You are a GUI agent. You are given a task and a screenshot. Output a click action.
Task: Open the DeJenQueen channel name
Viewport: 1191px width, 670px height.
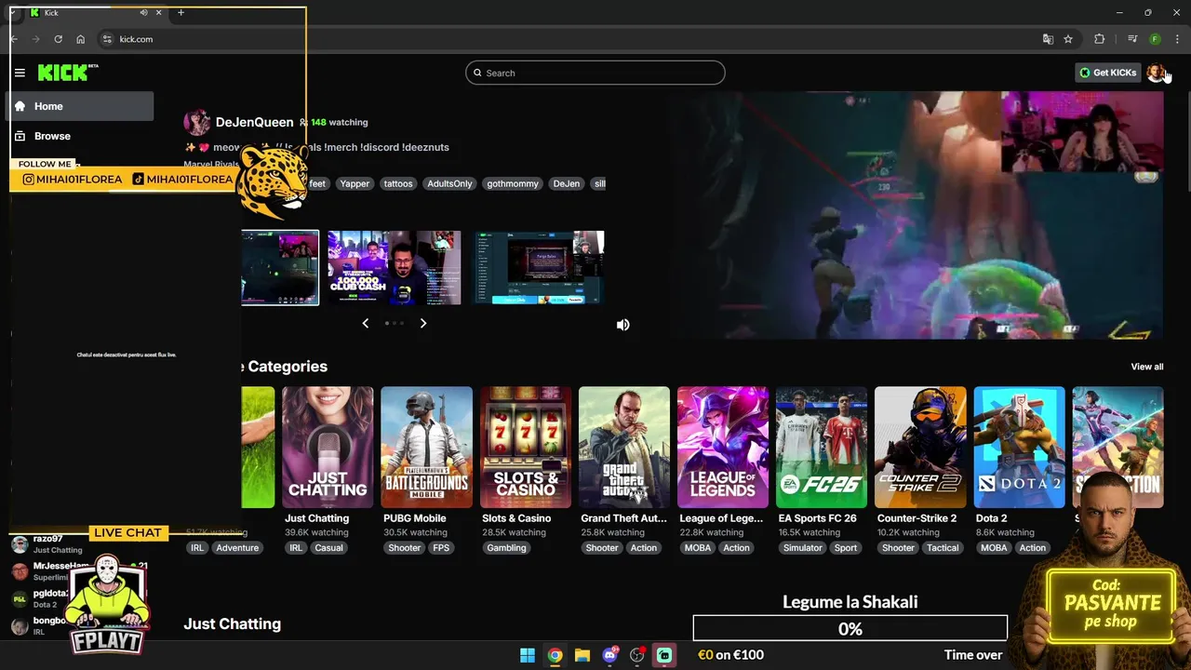(254, 122)
